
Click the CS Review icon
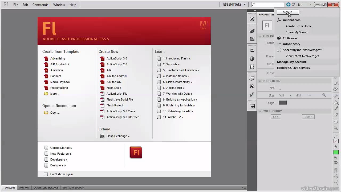pyautogui.click(x=279, y=38)
